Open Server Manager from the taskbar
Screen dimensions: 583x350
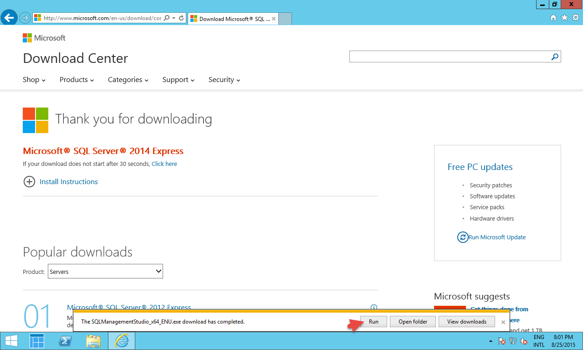(x=37, y=341)
